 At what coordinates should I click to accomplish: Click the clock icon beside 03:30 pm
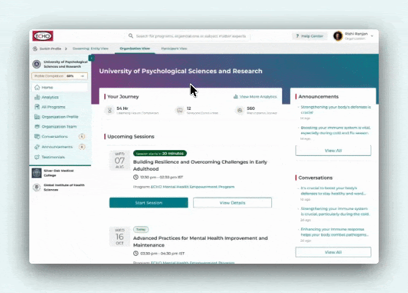coord(136,253)
